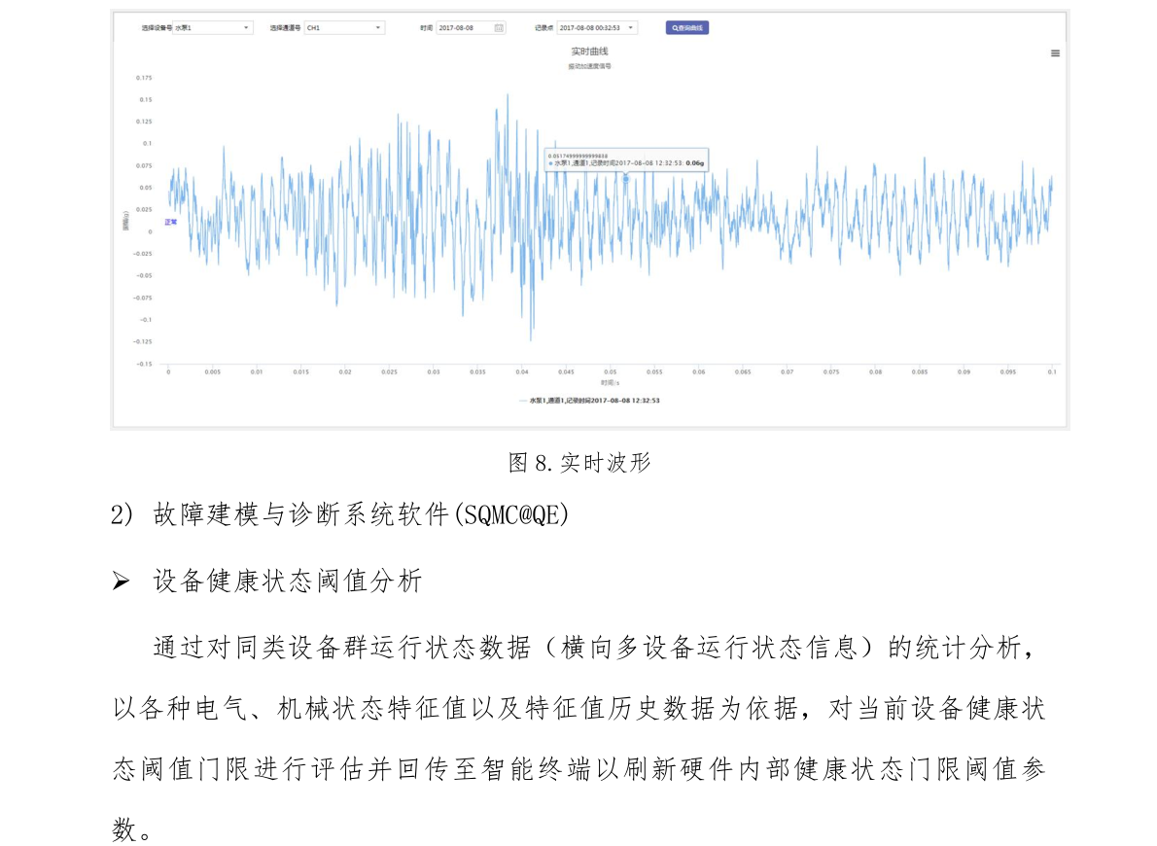Click the 0.06g tooltip box
The width and height of the screenshot is (1157, 846).
point(626,159)
